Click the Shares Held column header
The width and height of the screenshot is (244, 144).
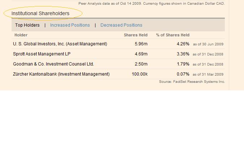coord(136,35)
